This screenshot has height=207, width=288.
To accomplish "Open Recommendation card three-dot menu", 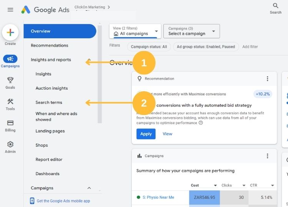I will pos(267,79).
